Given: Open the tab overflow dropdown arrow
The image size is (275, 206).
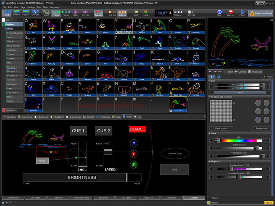Looking at the screenshot, I should click(x=204, y=117).
